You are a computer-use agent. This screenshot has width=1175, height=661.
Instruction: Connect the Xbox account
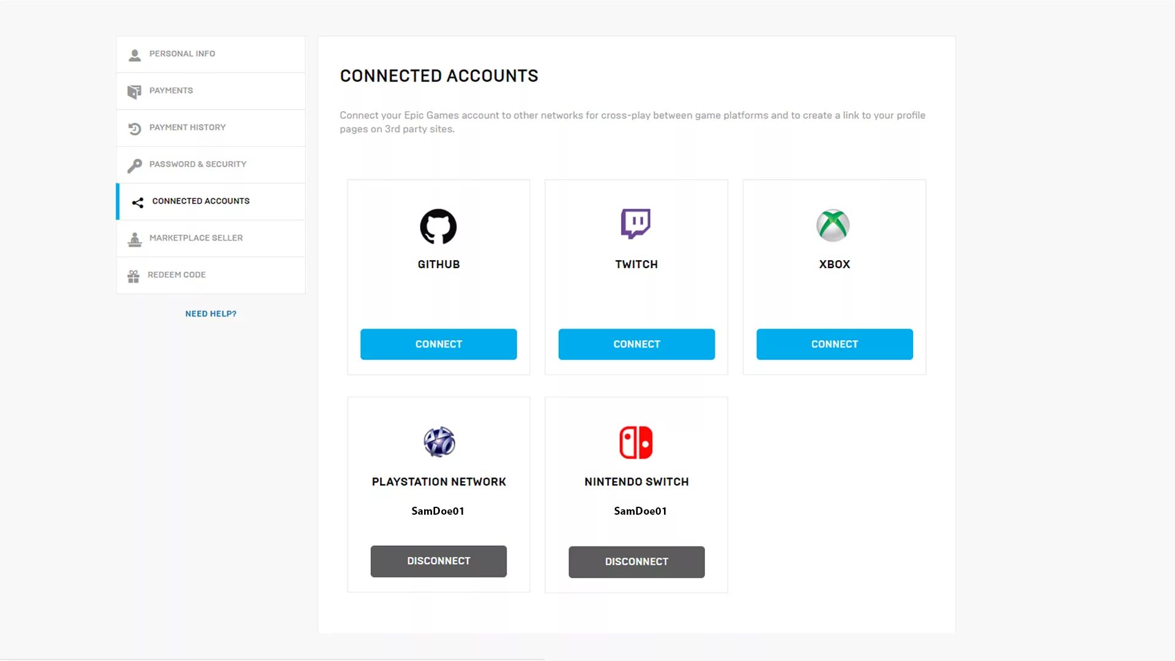pos(834,344)
